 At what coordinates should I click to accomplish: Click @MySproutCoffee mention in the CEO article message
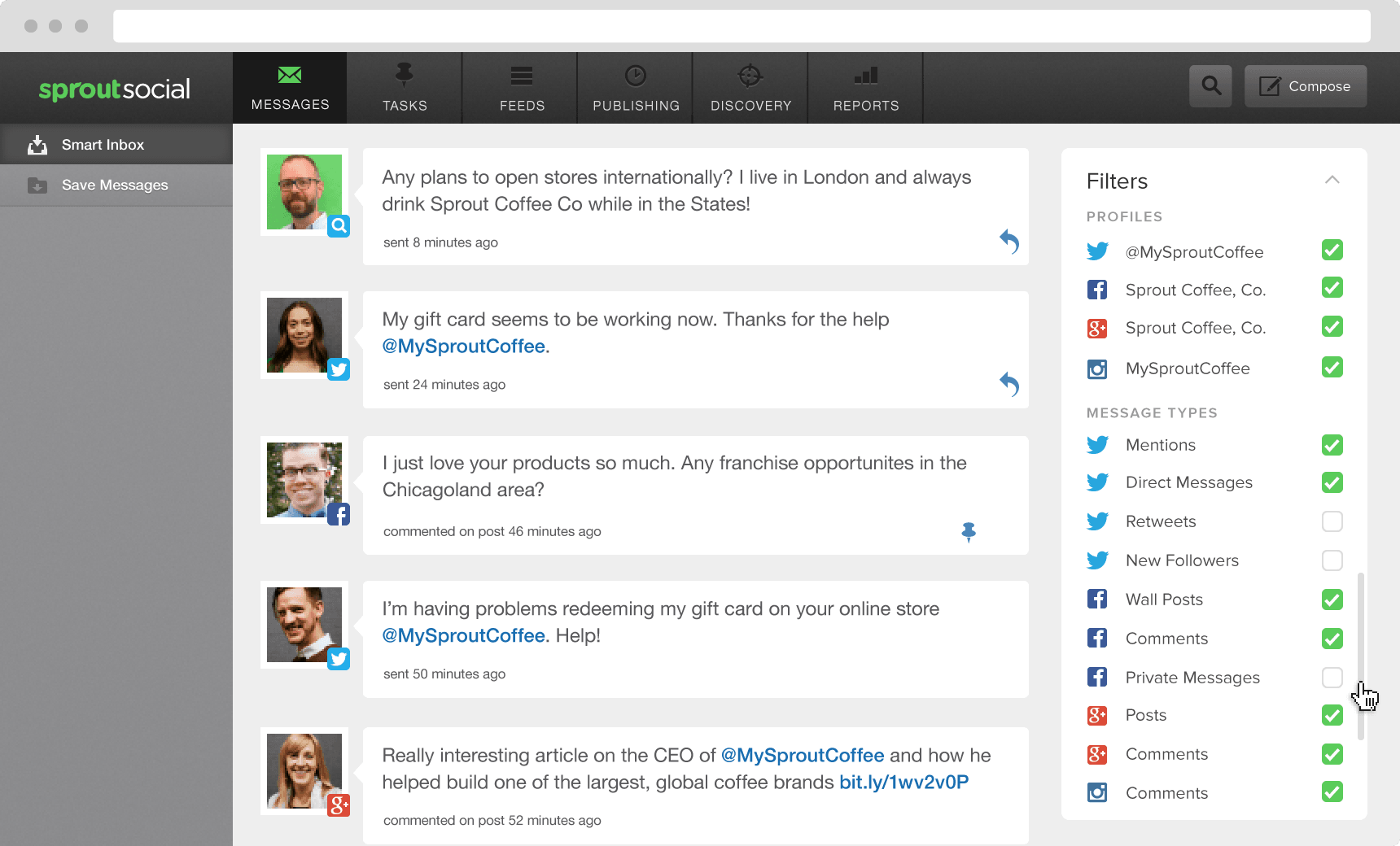tap(803, 756)
